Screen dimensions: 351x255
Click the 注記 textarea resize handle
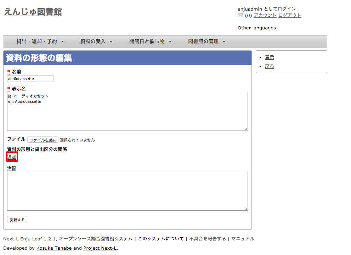click(x=246, y=209)
